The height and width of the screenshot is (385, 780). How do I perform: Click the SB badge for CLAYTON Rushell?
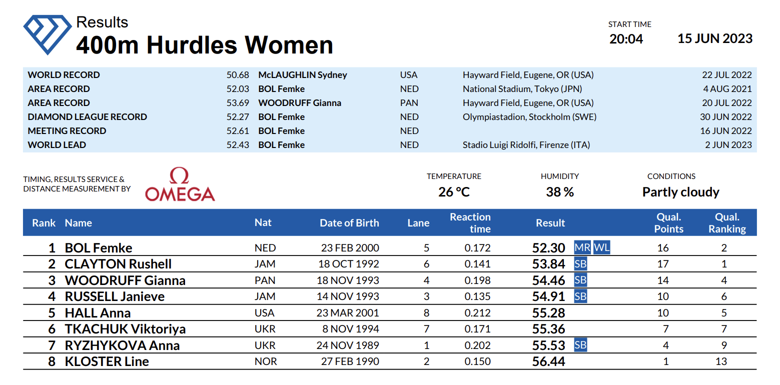click(x=580, y=264)
